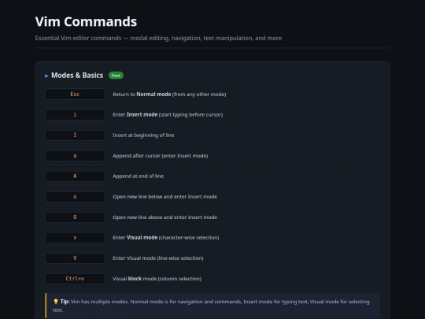Select the lowercase o key box

point(75,197)
